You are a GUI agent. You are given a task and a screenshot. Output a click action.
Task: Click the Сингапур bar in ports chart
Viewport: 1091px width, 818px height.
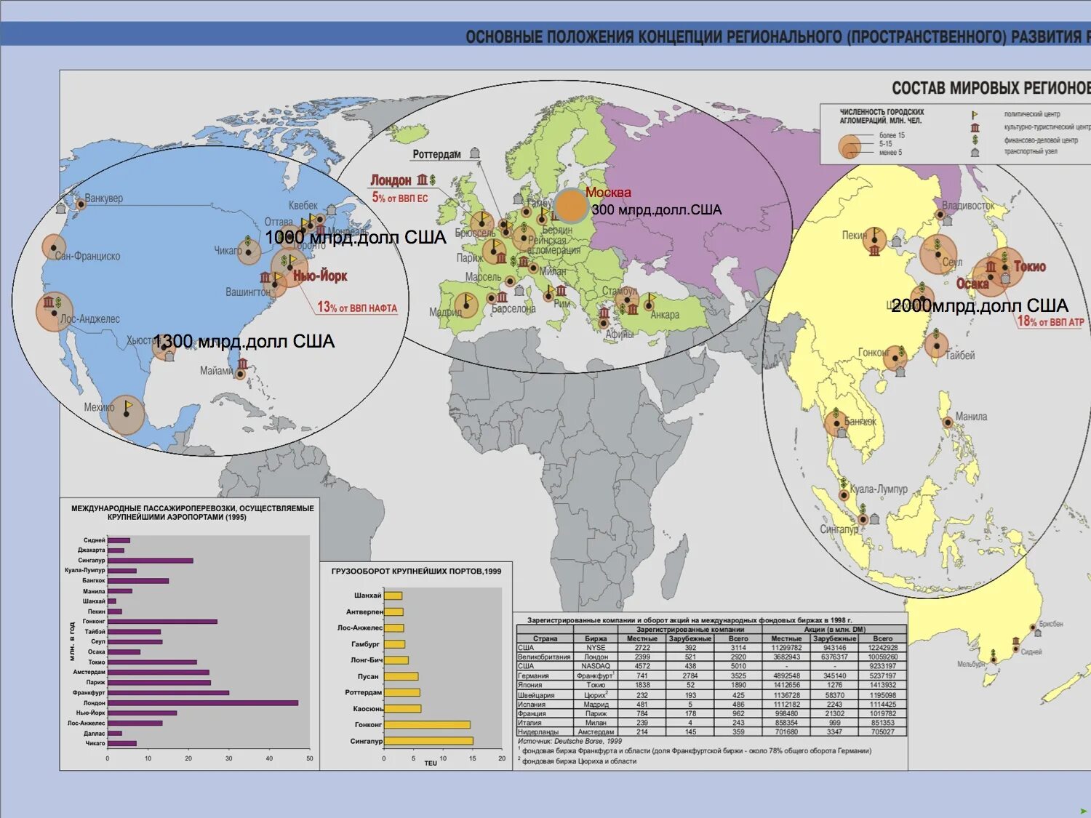(x=428, y=741)
